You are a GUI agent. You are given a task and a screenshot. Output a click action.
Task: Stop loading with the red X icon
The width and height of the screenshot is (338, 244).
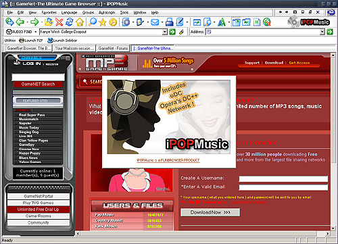point(59,22)
